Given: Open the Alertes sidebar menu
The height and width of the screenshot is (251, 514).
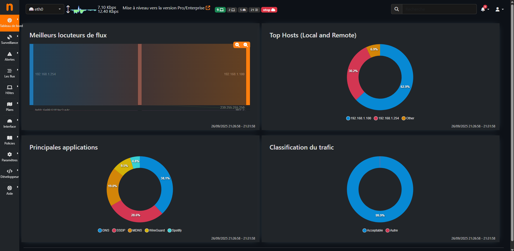Looking at the screenshot, I should (x=10, y=56).
